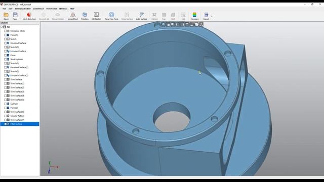Image resolution: width=324 pixels, height=182 pixels.
Task: Select the Trim-Surface(5) tree item
Action: [x=17, y=100]
